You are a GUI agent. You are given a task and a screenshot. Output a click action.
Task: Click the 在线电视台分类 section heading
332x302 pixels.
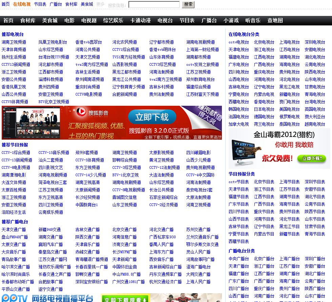244,34
